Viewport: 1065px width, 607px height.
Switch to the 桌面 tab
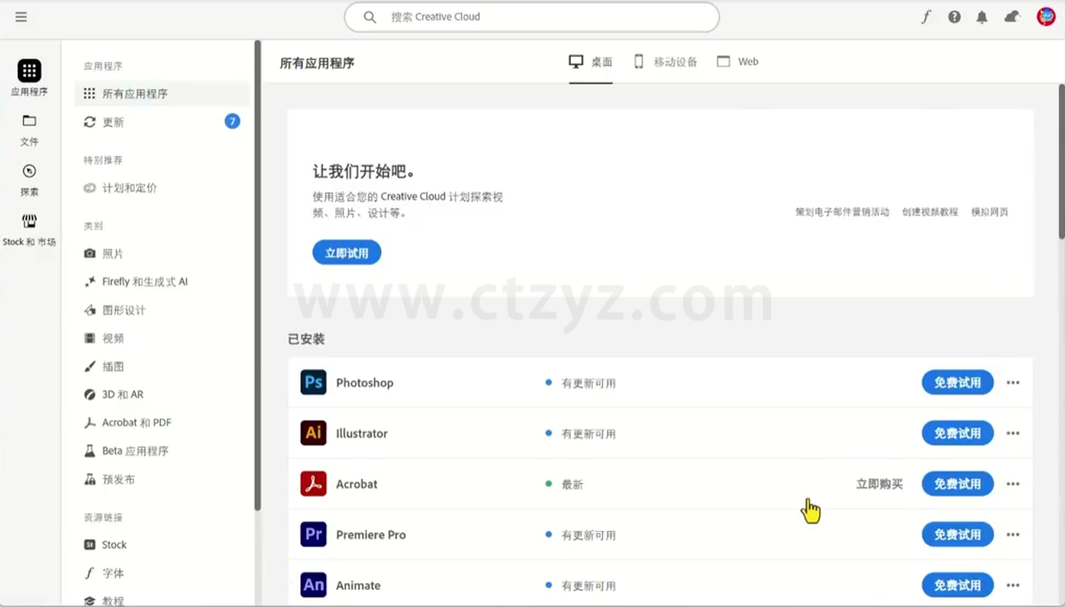click(591, 62)
